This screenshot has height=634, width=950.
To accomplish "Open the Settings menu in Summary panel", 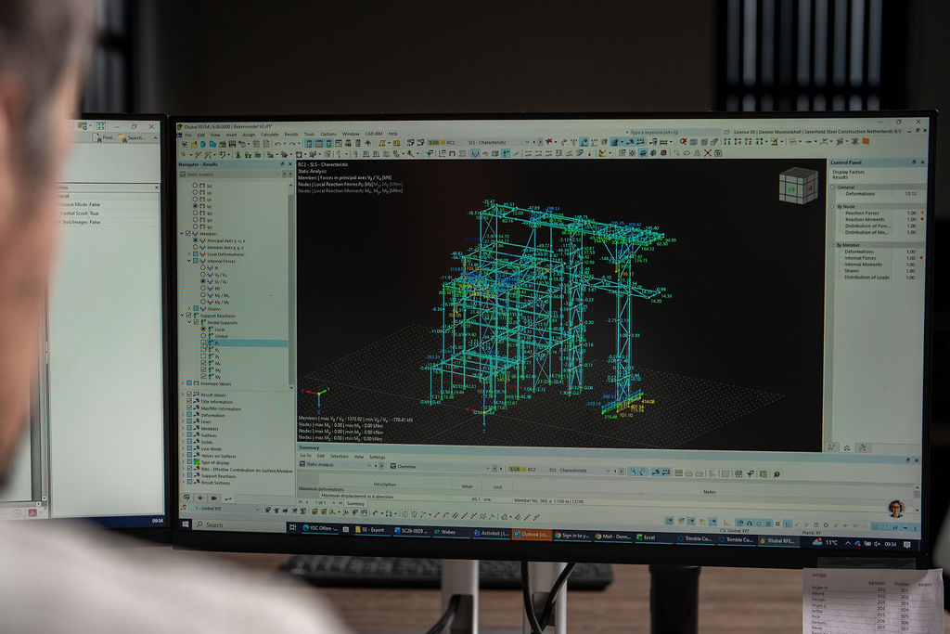I will click(x=377, y=457).
